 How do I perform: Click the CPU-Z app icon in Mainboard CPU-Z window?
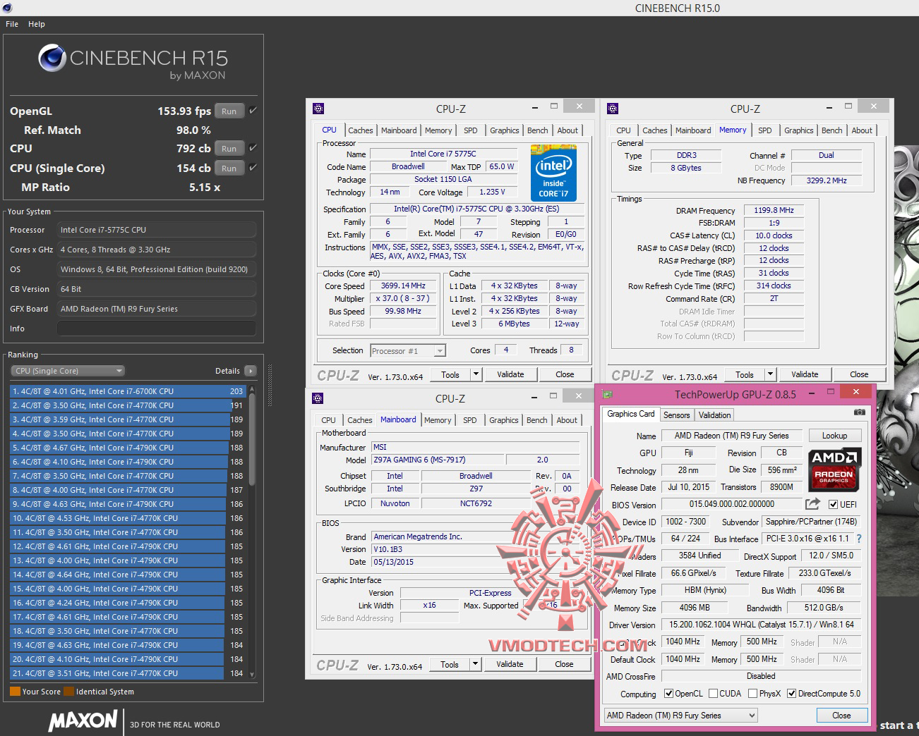(x=318, y=398)
